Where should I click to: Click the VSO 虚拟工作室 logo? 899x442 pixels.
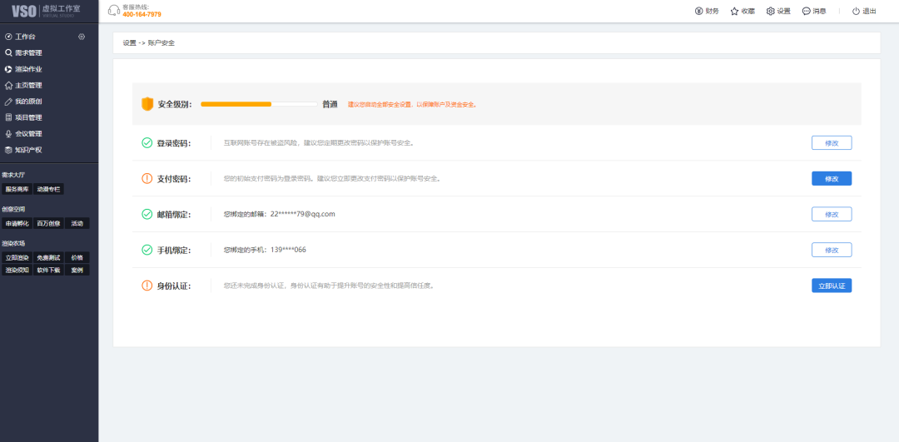click(x=48, y=11)
